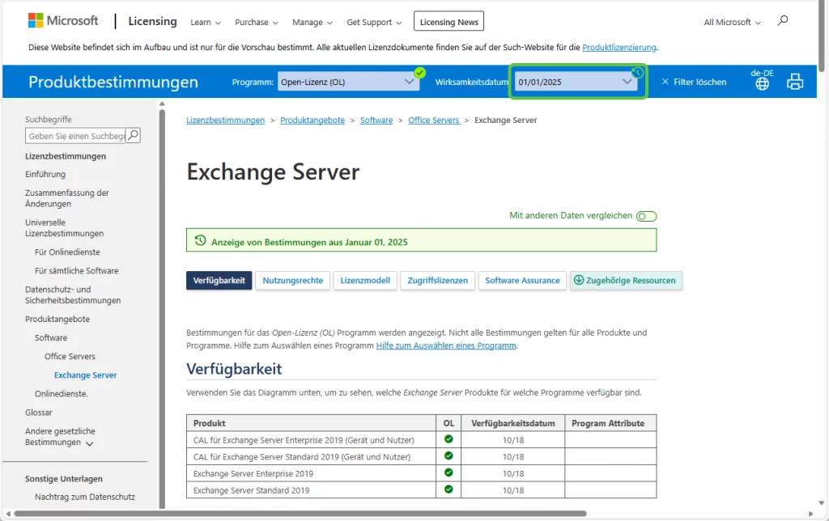Open search via the top-right magnifier icon
The width and height of the screenshot is (829, 521).
pos(782,21)
